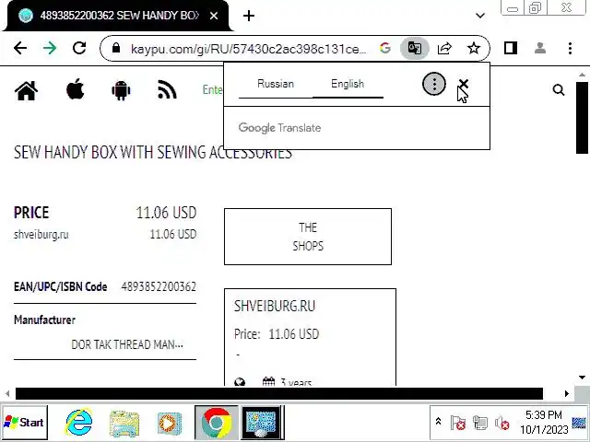Share this page via share icon

click(x=444, y=48)
